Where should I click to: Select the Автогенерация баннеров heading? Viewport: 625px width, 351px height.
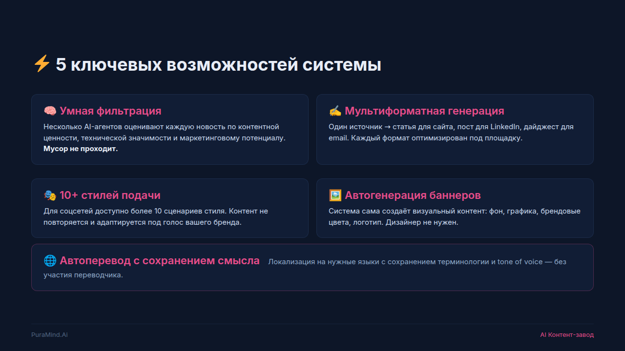click(413, 195)
